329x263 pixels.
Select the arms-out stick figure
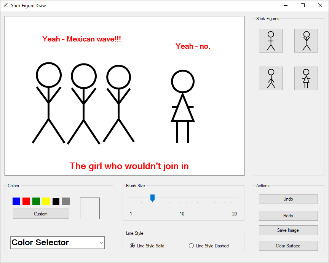point(270,41)
